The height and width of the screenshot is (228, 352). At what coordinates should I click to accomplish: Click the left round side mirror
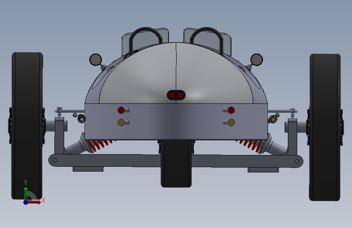(96, 60)
